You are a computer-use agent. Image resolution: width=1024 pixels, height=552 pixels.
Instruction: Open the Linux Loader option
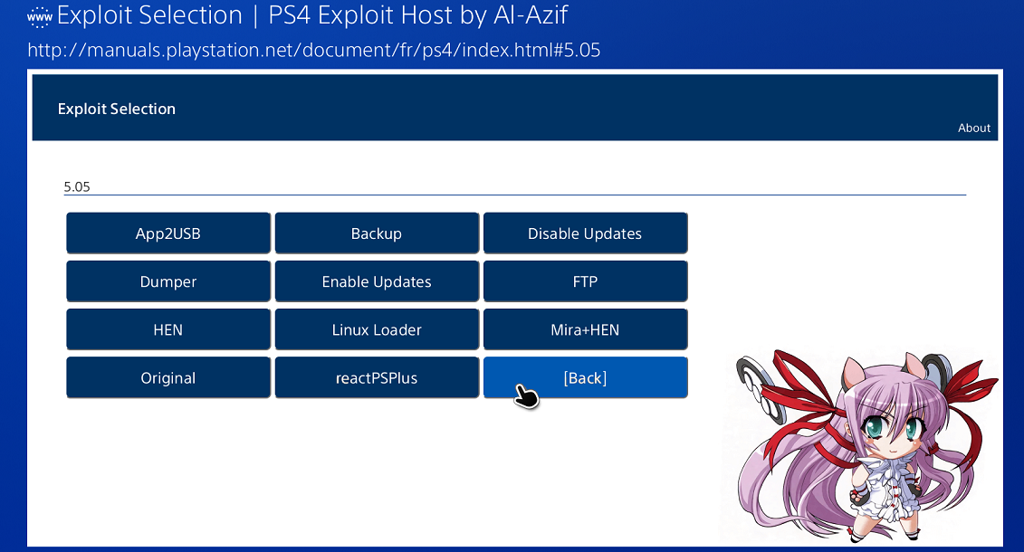pyautogui.click(x=377, y=329)
